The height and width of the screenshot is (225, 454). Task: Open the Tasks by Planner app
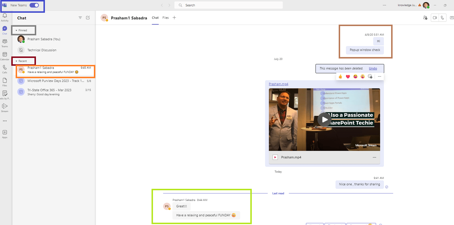[x=5, y=95]
